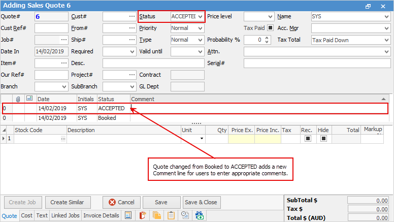Click the stacked yellow folders icon tab
The width and height of the screenshot is (394, 222).
click(157, 215)
